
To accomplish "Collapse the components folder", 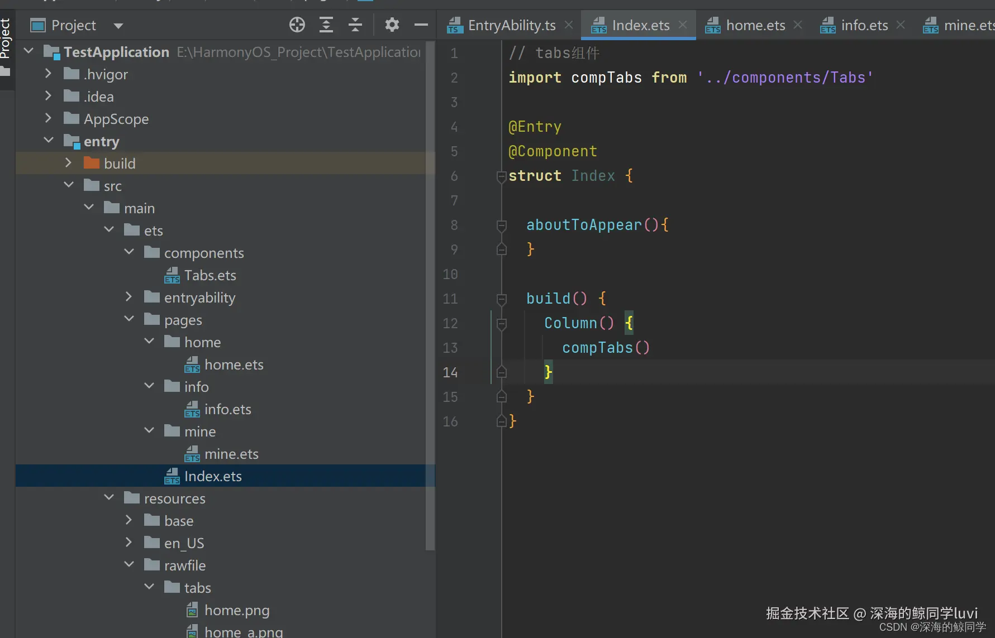I will pos(129,252).
